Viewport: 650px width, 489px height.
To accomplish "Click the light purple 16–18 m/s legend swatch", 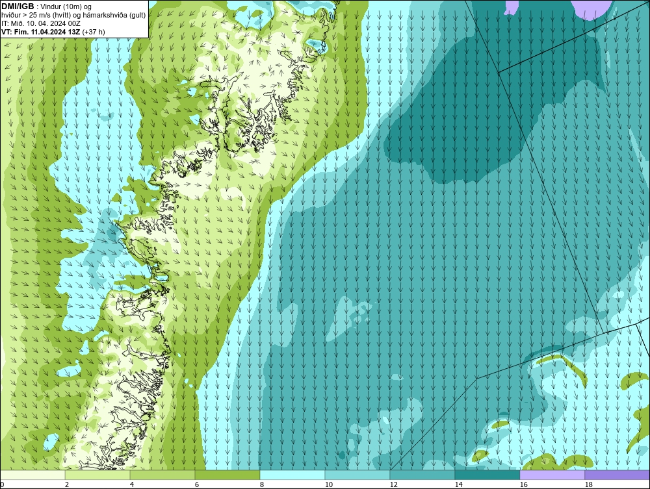I will pyautogui.click(x=552, y=475).
